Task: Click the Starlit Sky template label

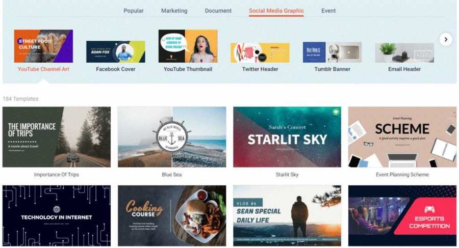Action: (287, 175)
